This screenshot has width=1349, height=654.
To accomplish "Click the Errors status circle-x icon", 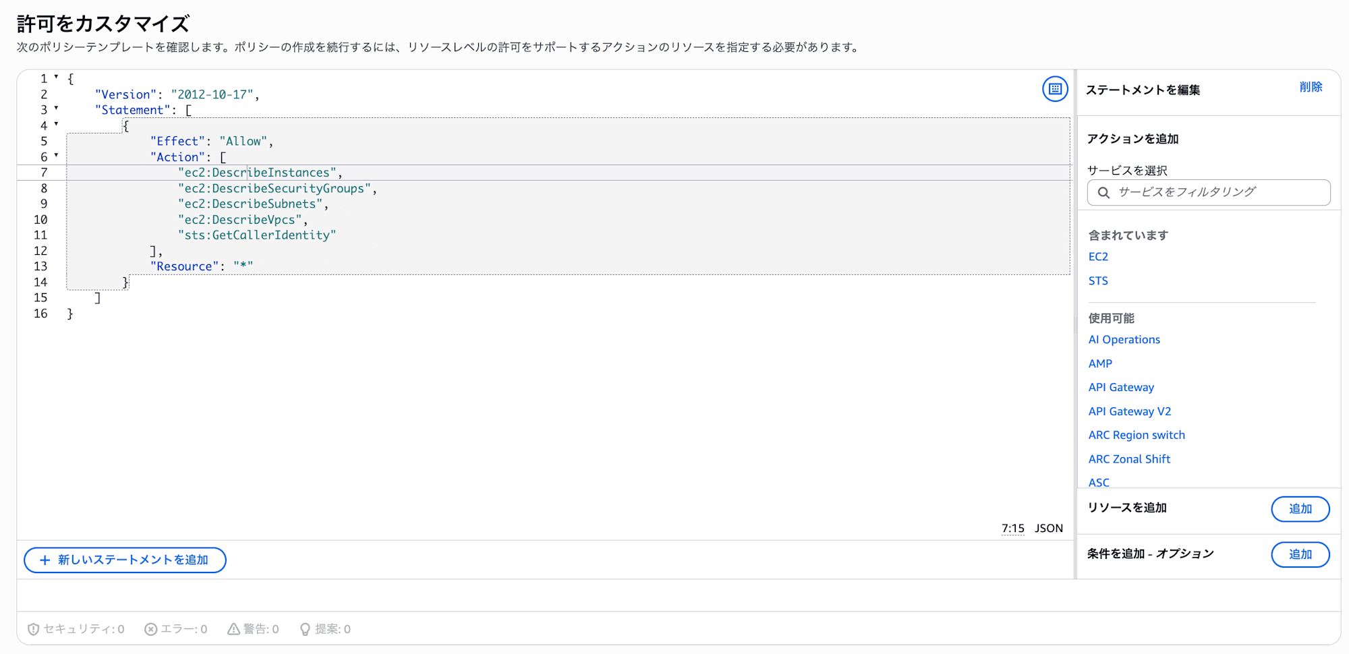I will [x=151, y=629].
